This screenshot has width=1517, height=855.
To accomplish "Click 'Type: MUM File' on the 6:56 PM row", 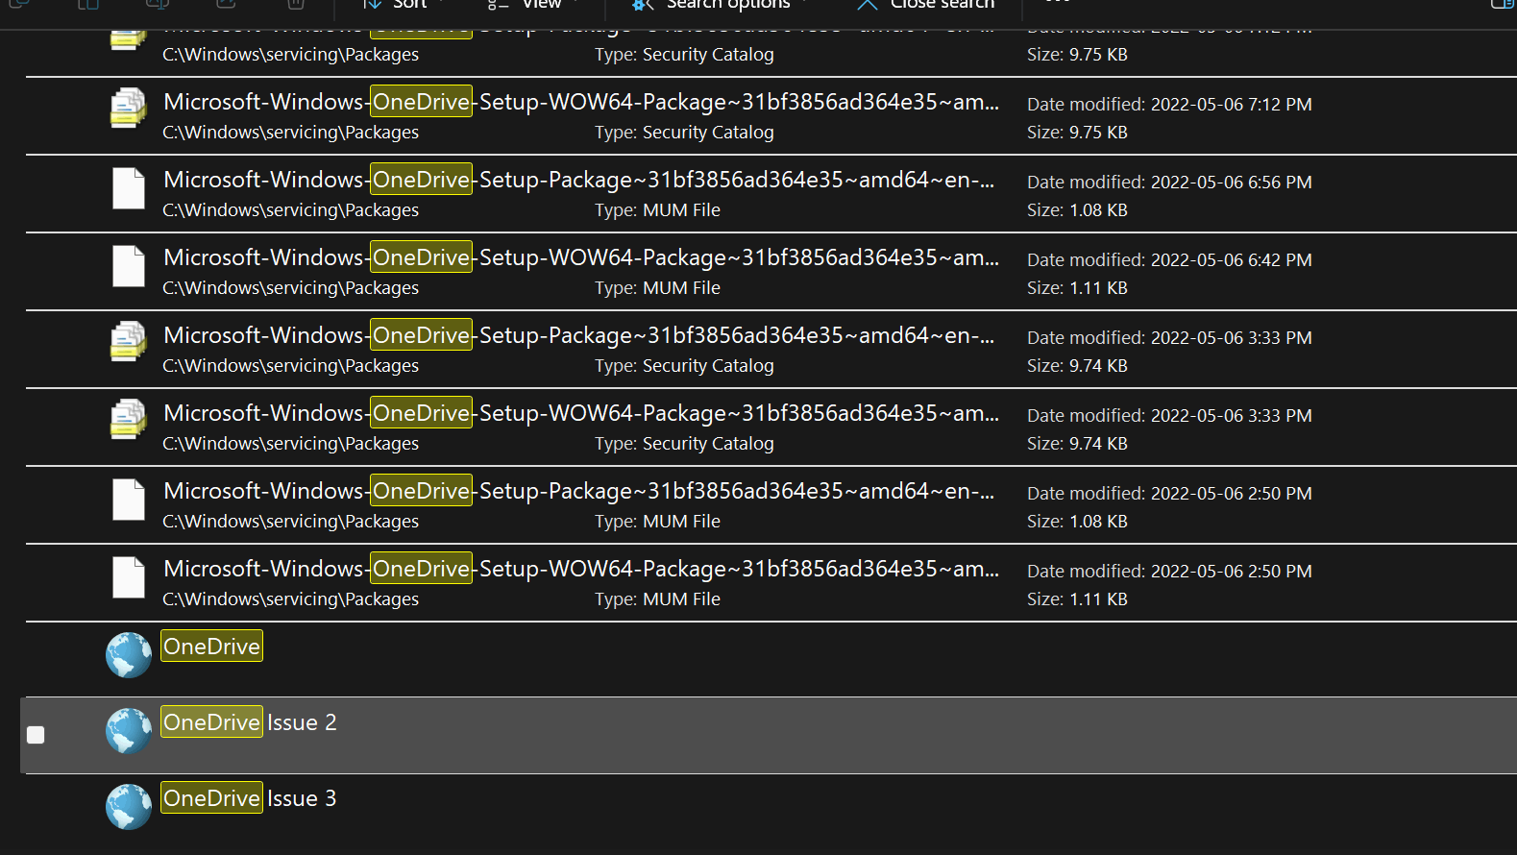I will [657, 210].
